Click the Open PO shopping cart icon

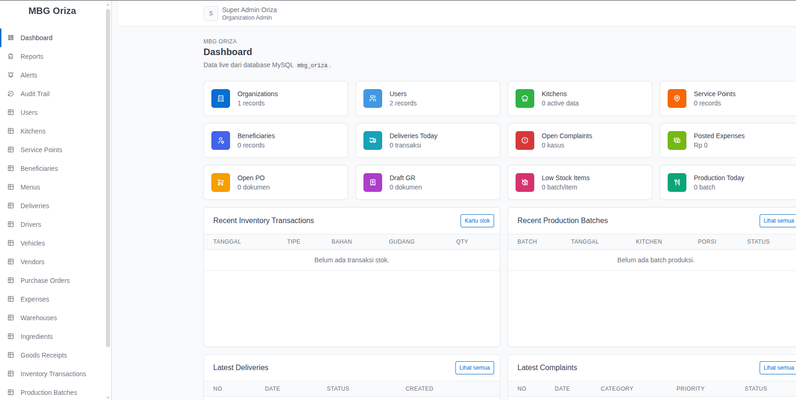tap(221, 182)
